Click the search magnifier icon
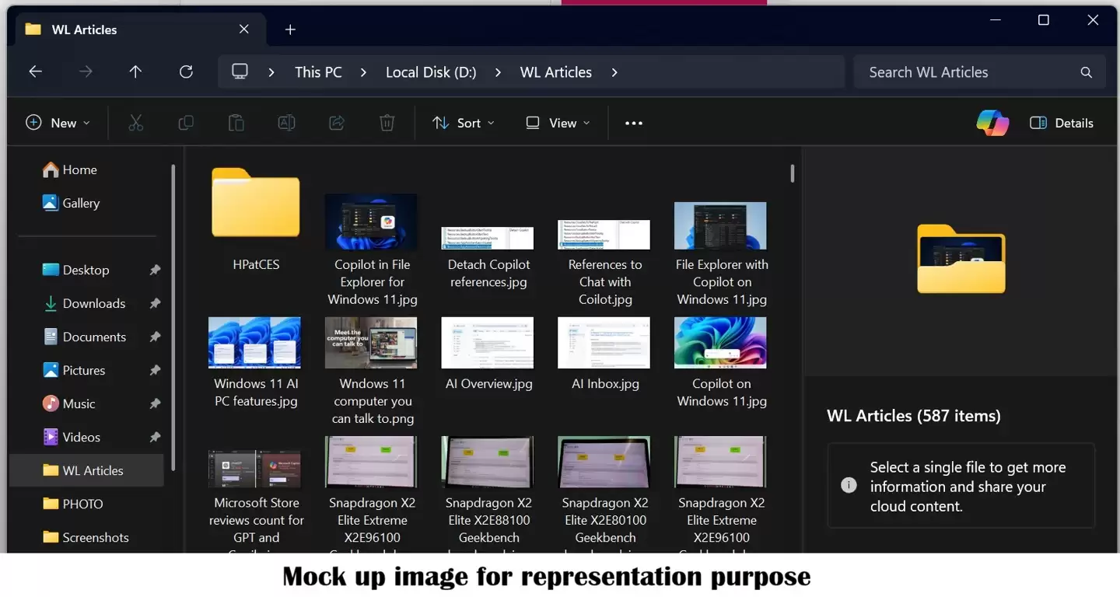 (x=1086, y=72)
